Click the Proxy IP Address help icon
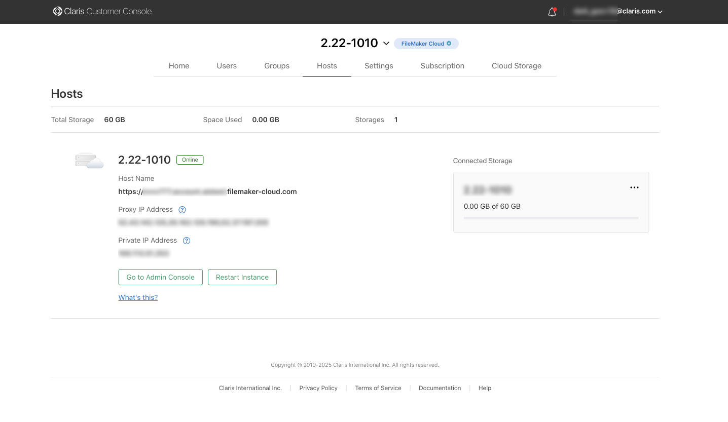Viewport: 728px width, 422px height. coord(183,210)
